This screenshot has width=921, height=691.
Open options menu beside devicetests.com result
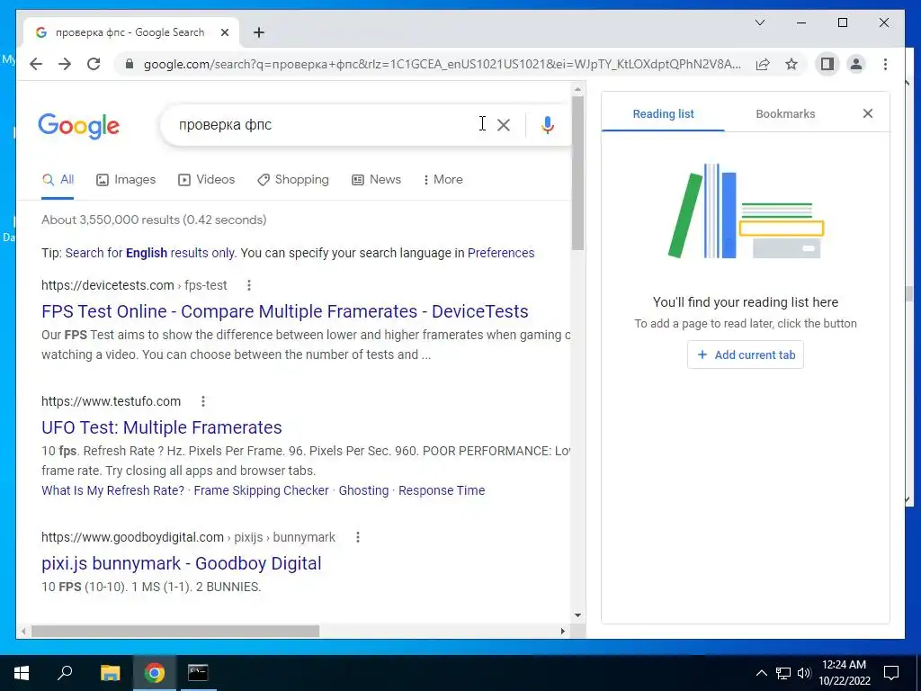coord(249,285)
